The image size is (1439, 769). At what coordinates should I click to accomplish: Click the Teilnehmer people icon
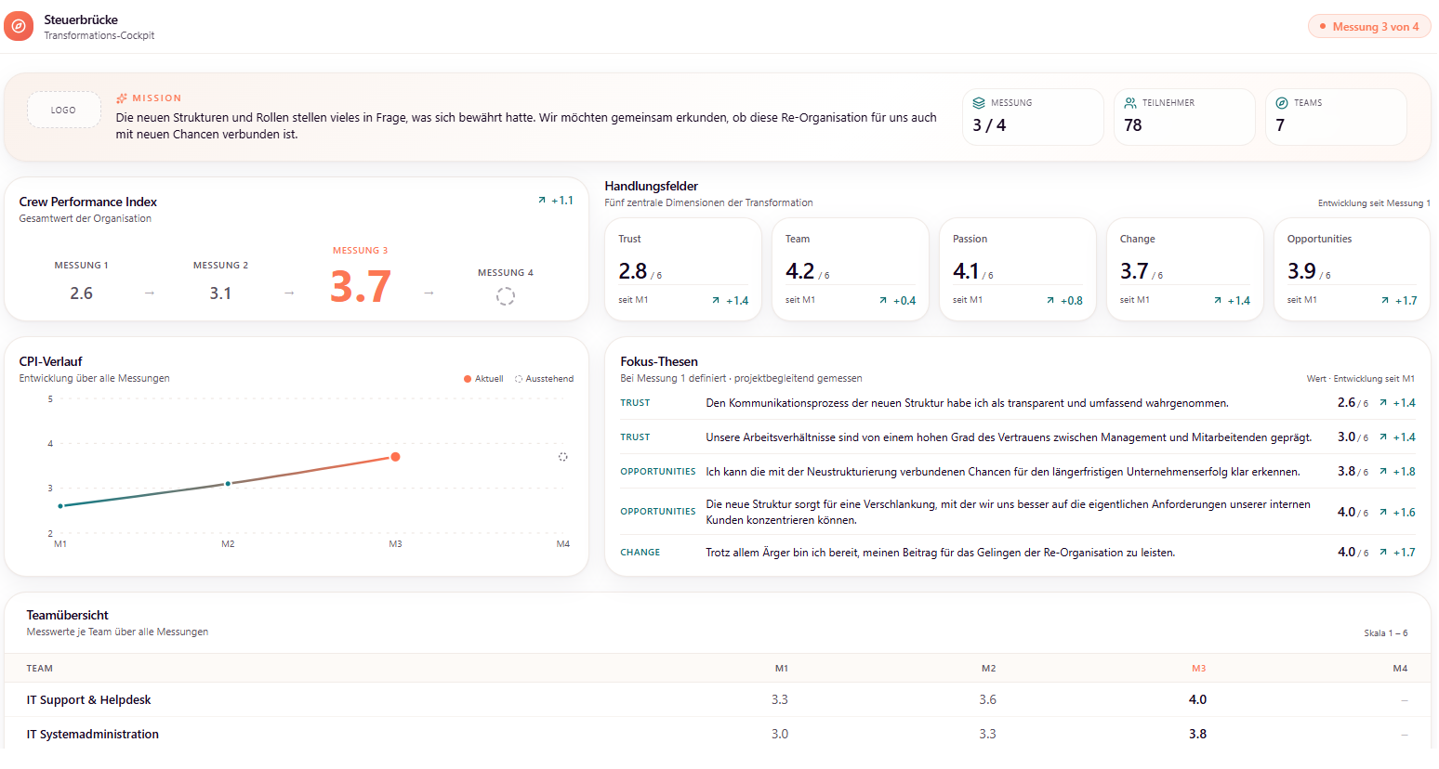click(x=1130, y=103)
